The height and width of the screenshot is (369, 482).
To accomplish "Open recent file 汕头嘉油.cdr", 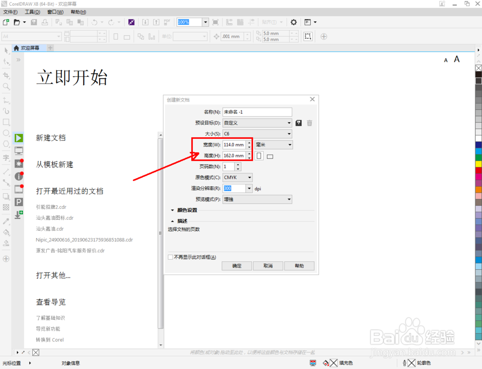I will point(50,229).
